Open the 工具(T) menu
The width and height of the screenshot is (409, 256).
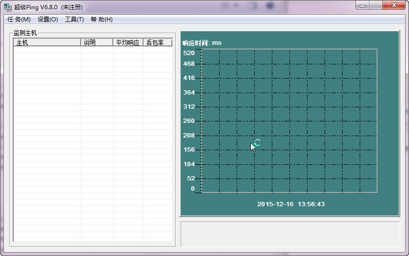click(74, 20)
